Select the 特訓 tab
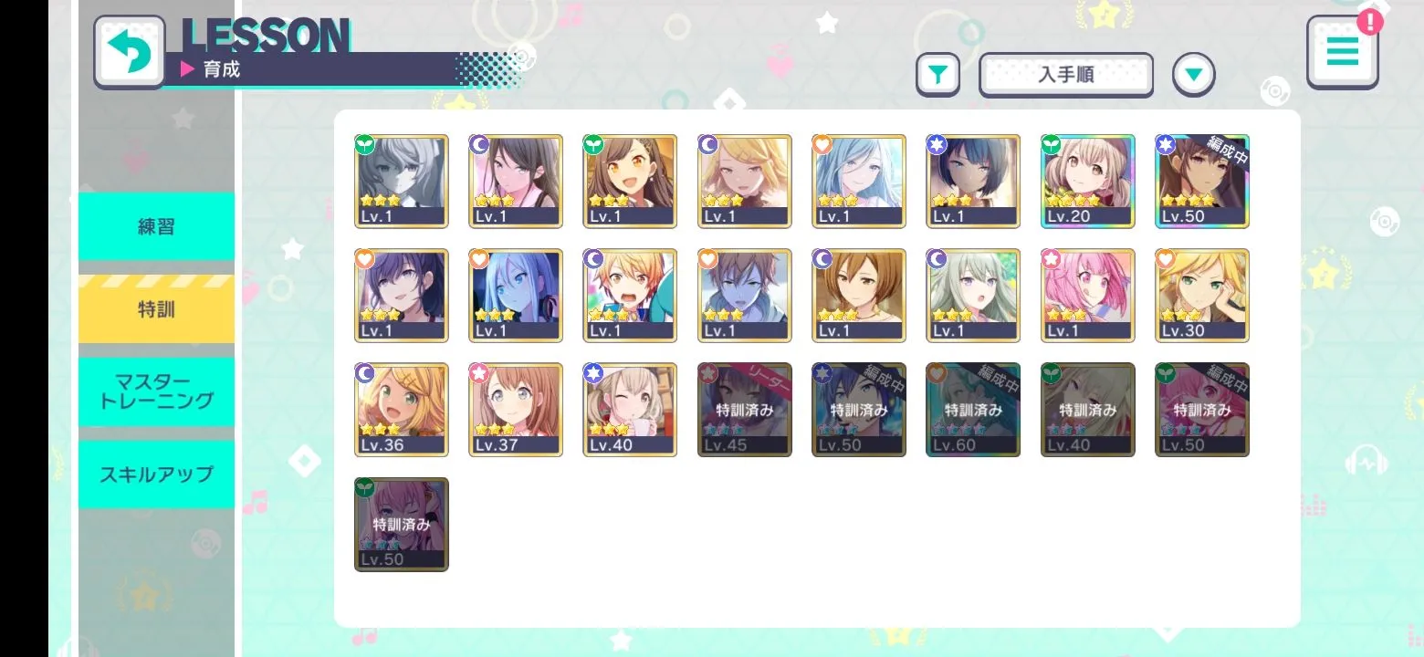 pyautogui.click(x=156, y=309)
